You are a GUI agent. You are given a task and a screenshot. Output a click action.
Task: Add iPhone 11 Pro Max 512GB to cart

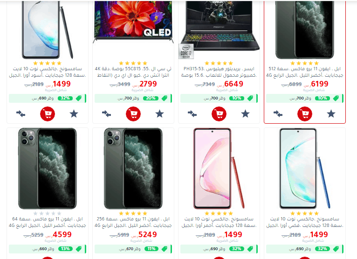point(305,113)
